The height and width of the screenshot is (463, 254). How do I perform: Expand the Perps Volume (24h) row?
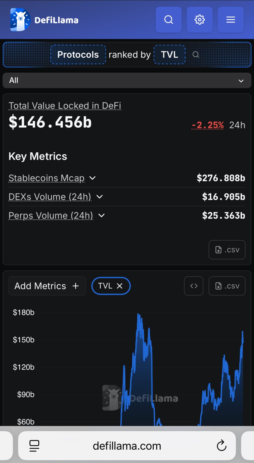pos(102,215)
